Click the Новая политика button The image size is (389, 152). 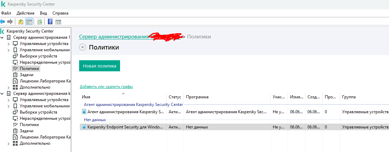click(x=100, y=66)
